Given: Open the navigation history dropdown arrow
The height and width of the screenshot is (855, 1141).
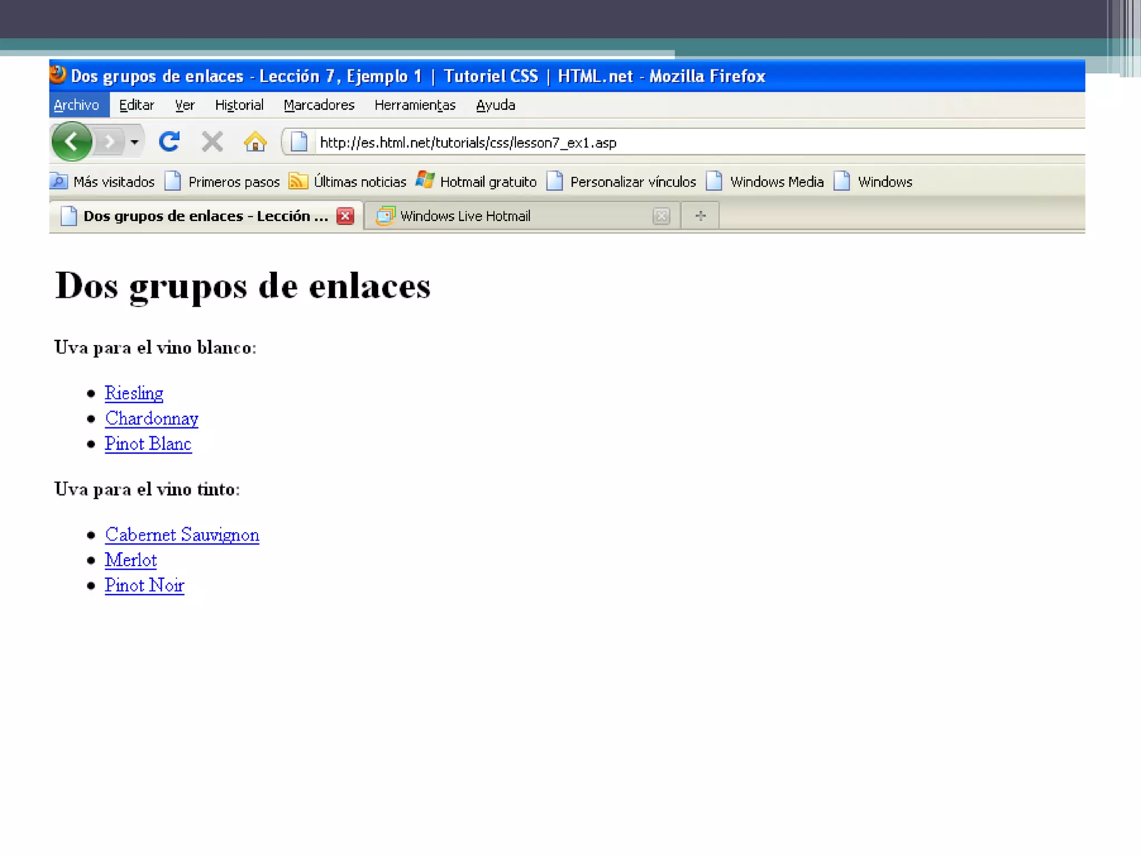Looking at the screenshot, I should pos(134,142).
